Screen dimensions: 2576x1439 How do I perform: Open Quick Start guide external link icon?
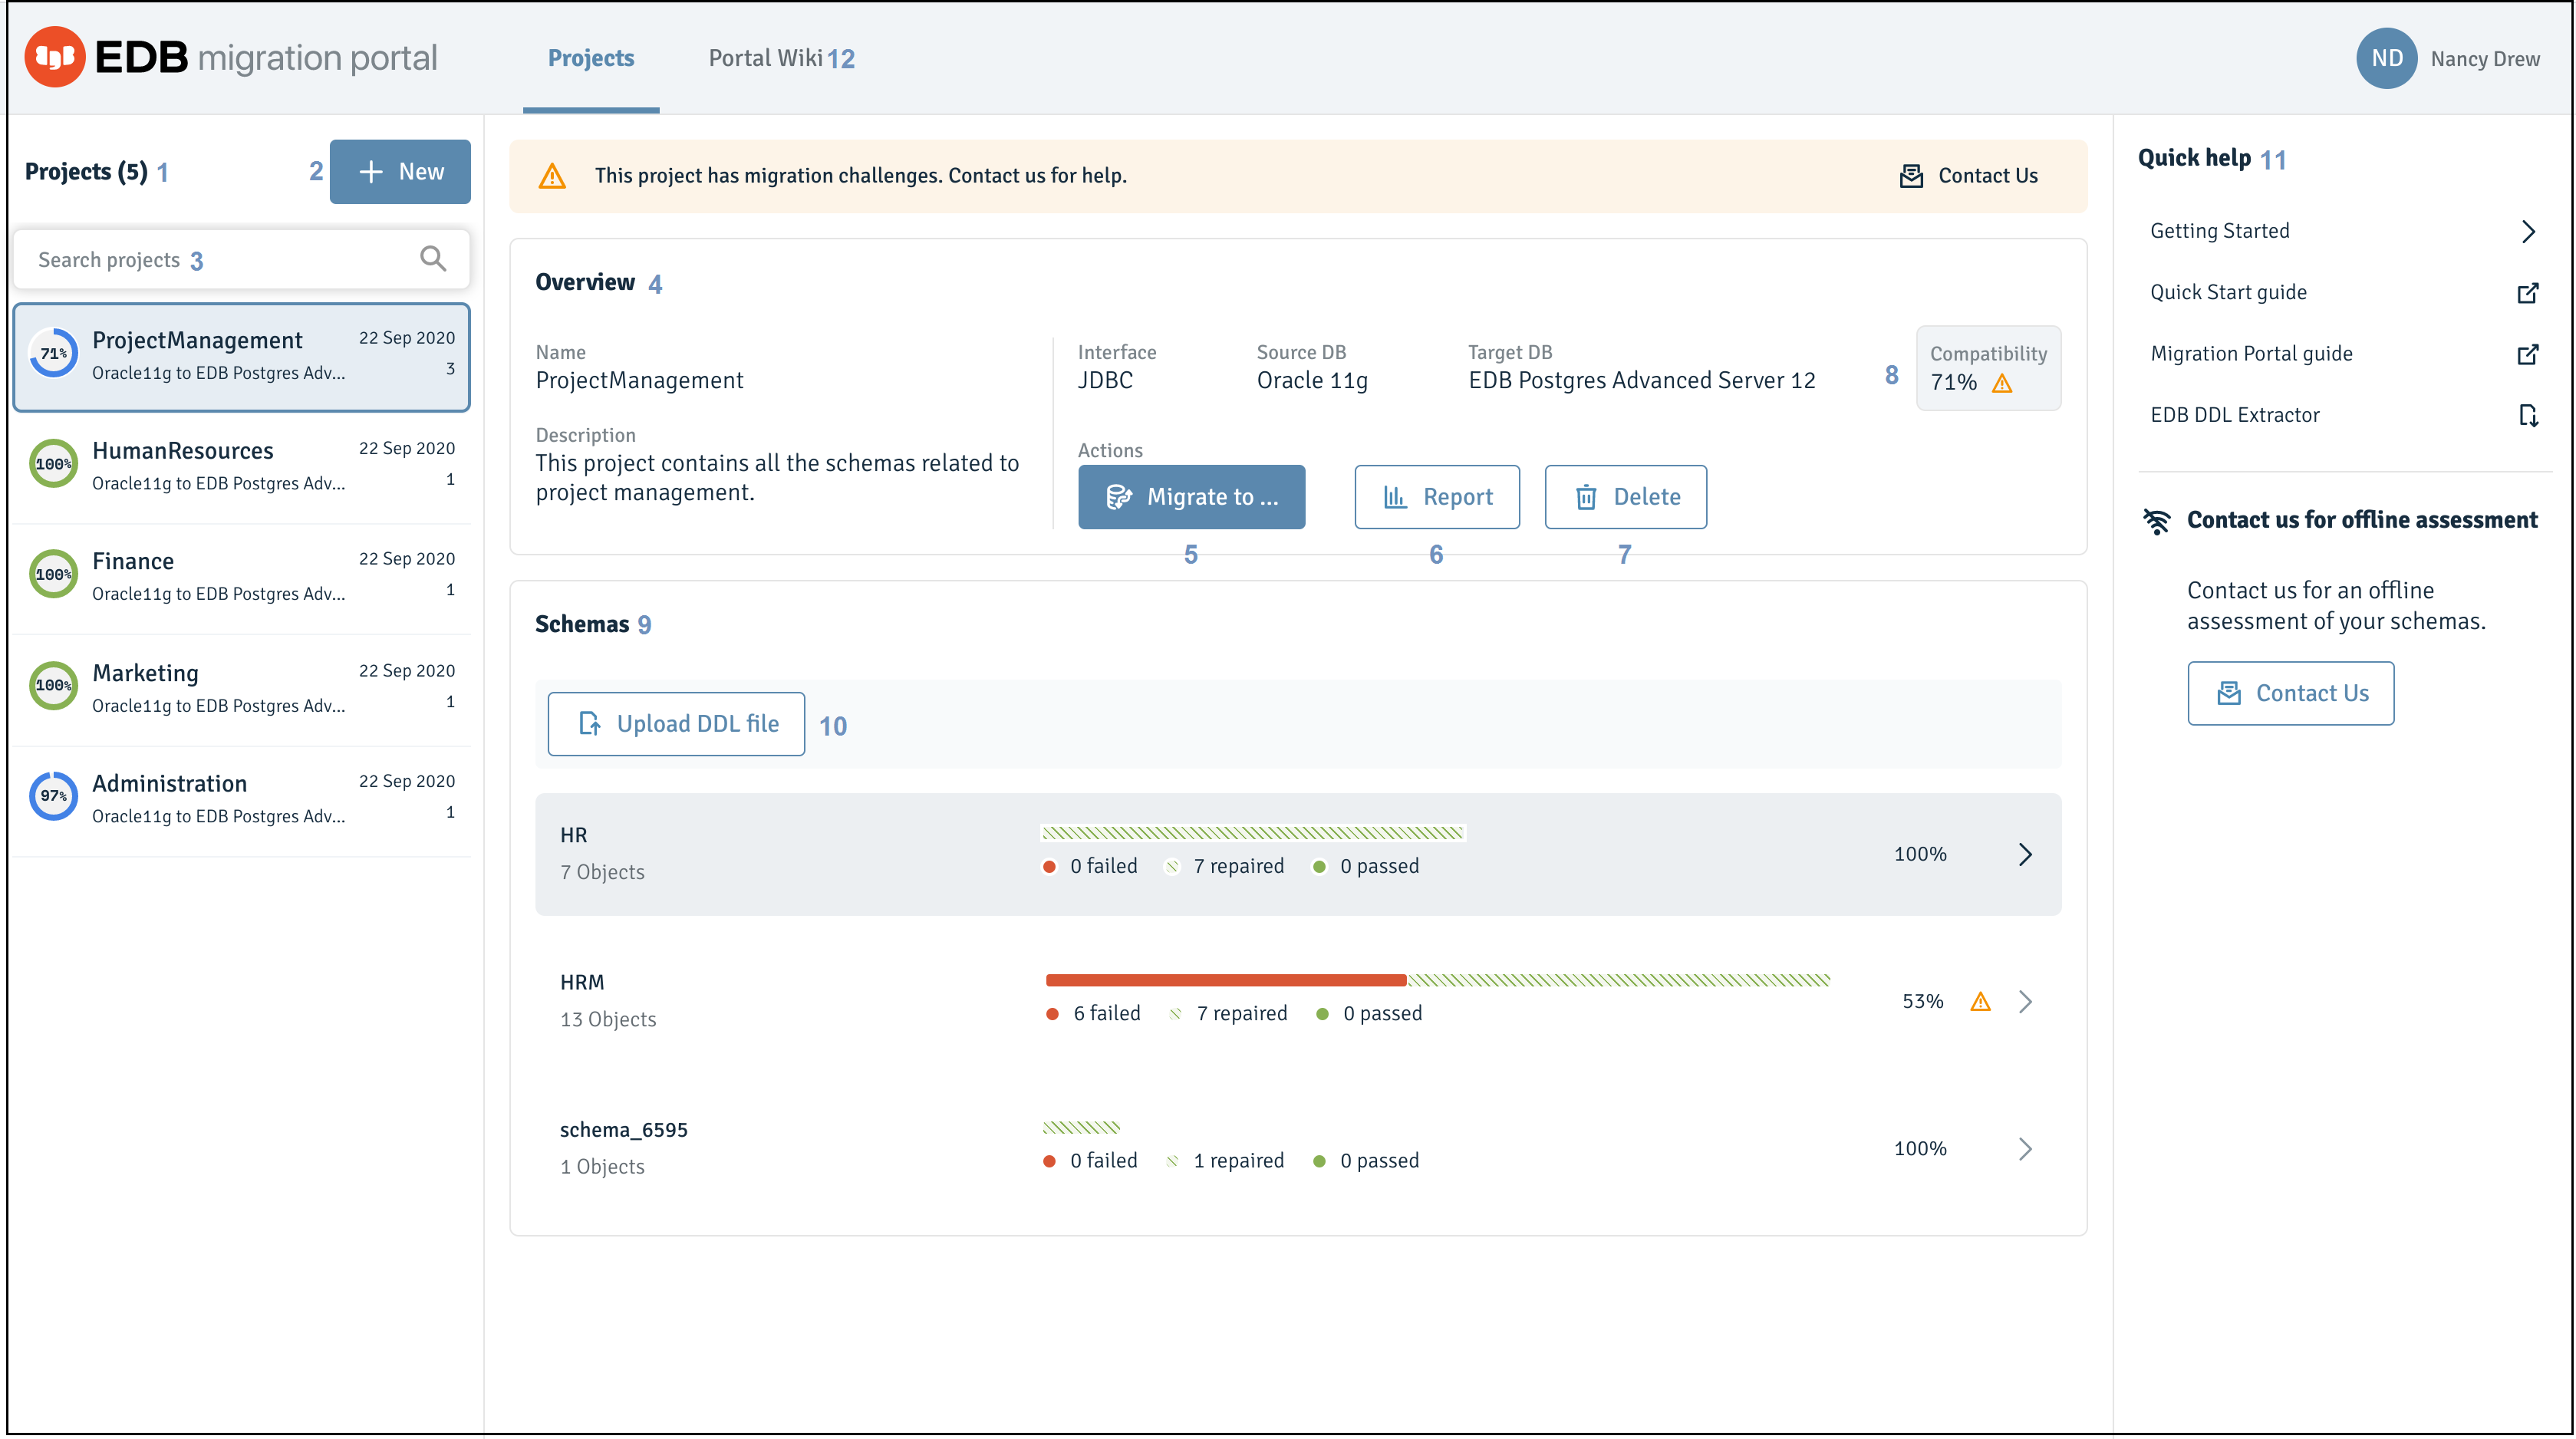pyautogui.click(x=2527, y=293)
